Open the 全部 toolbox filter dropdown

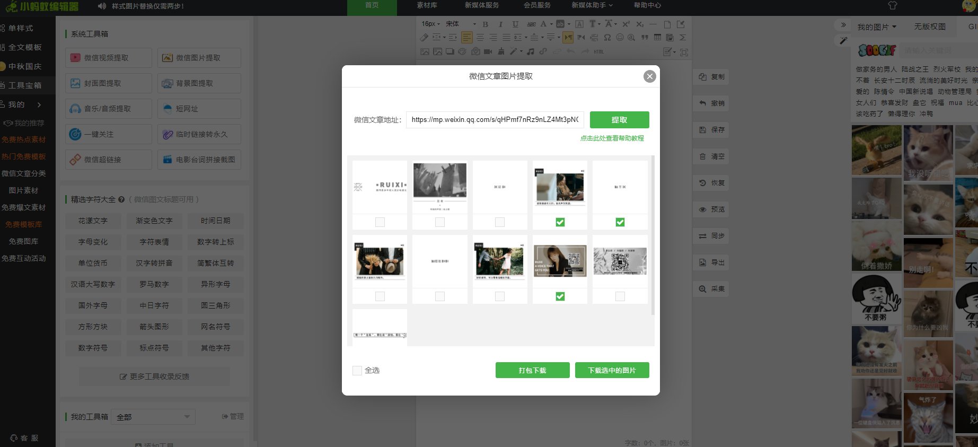point(153,417)
